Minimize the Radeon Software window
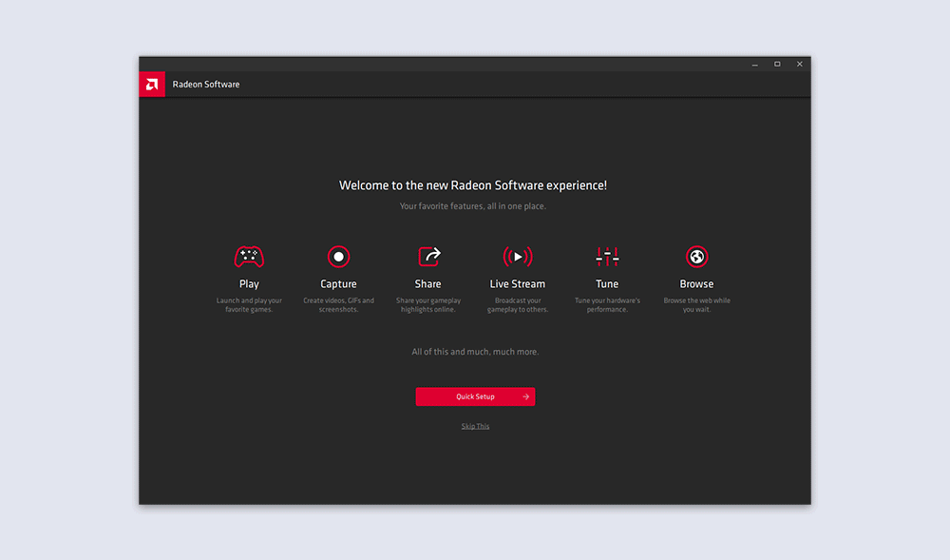 755,65
